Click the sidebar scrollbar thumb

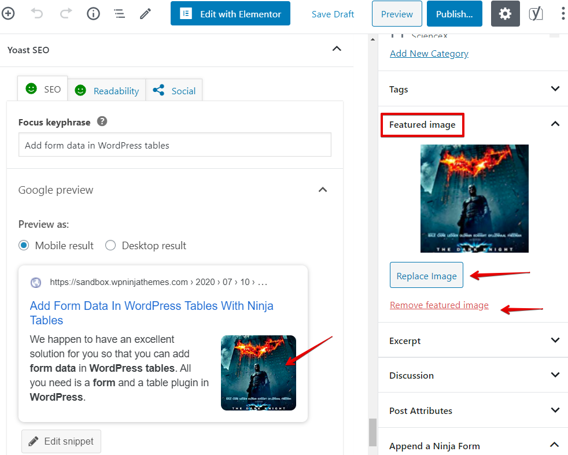pyautogui.click(x=372, y=432)
